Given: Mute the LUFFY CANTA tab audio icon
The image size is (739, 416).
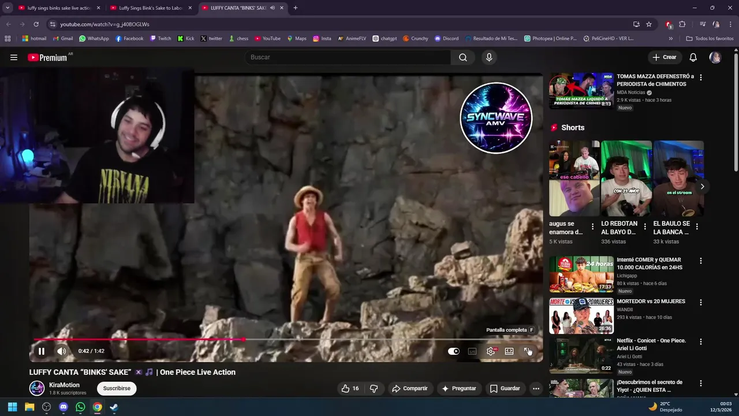Looking at the screenshot, I should [272, 8].
